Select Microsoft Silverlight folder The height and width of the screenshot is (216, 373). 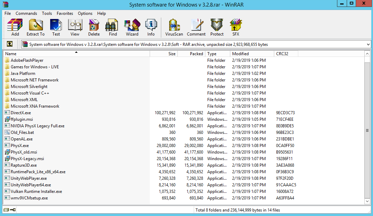pyautogui.click(x=29, y=87)
